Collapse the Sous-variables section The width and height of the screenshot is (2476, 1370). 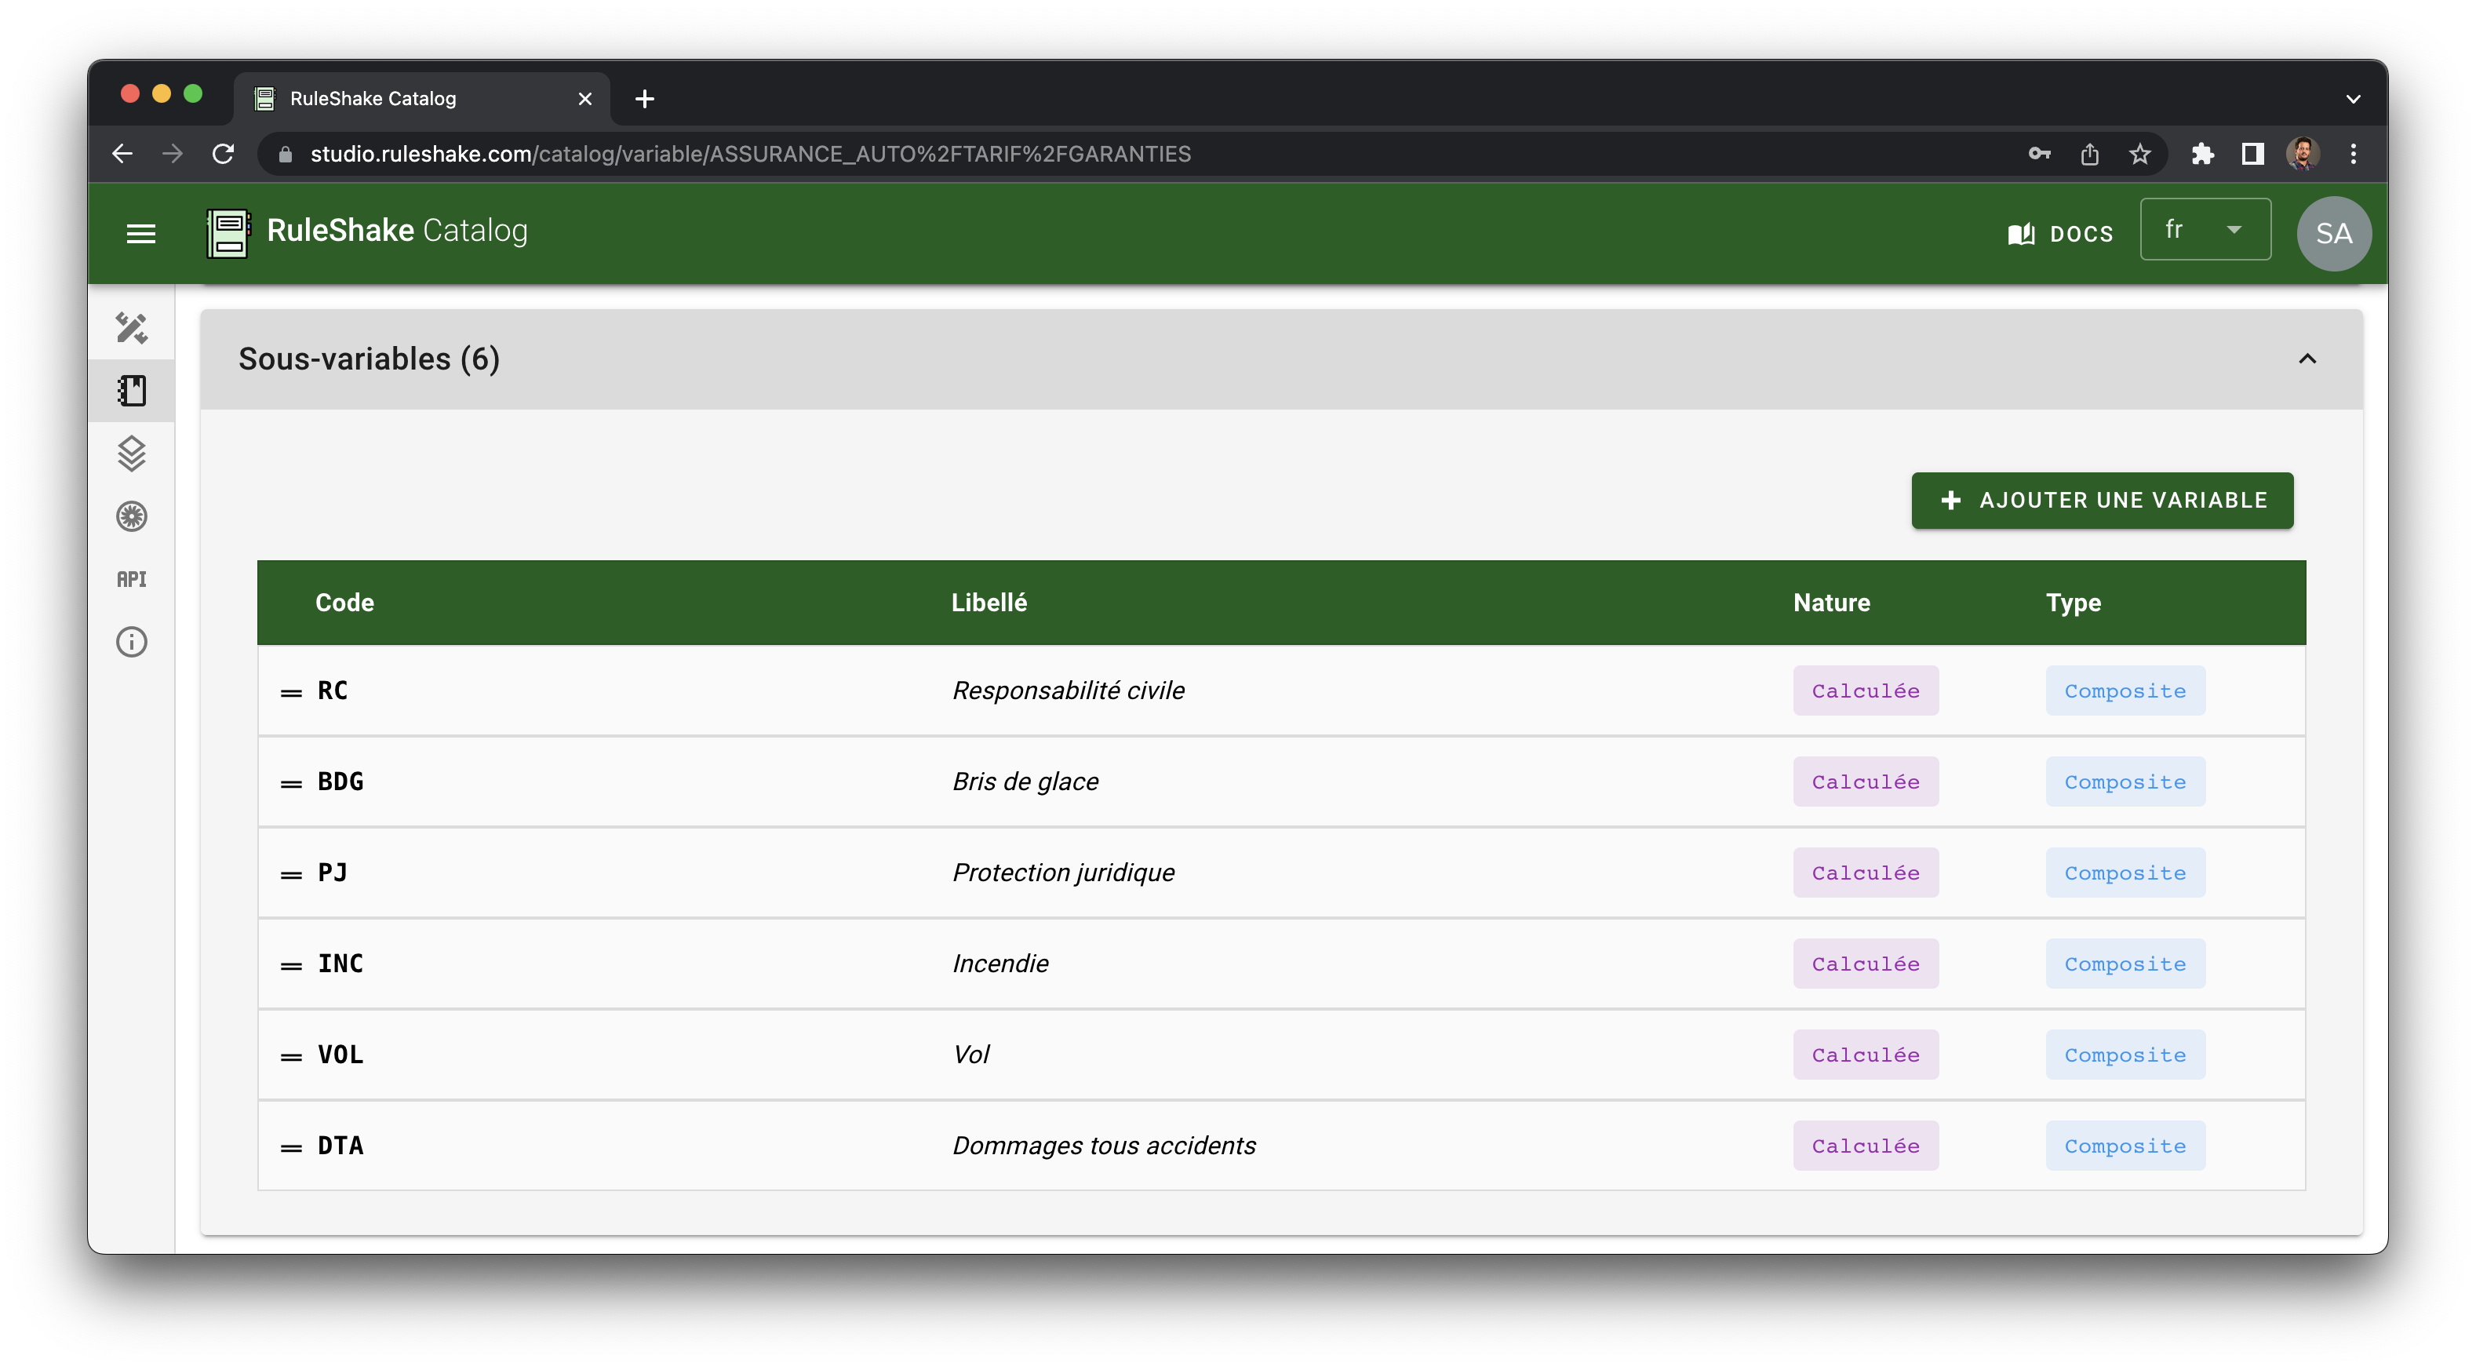tap(2307, 359)
